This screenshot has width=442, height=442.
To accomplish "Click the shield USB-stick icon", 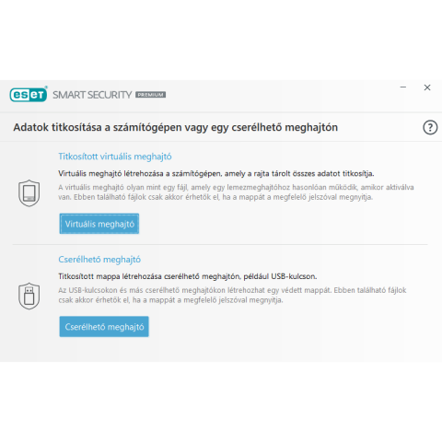I will point(29,296).
